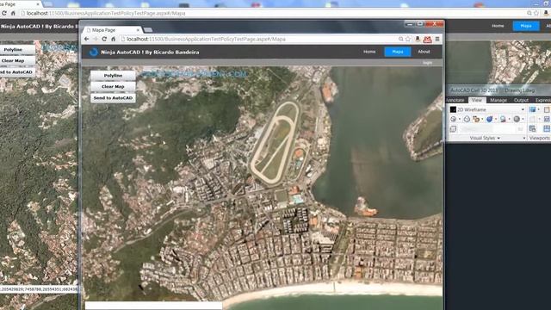Screen dimensions: 551x310
Task: Click the first shading mode icon in AutoCAD
Action: click(454, 119)
